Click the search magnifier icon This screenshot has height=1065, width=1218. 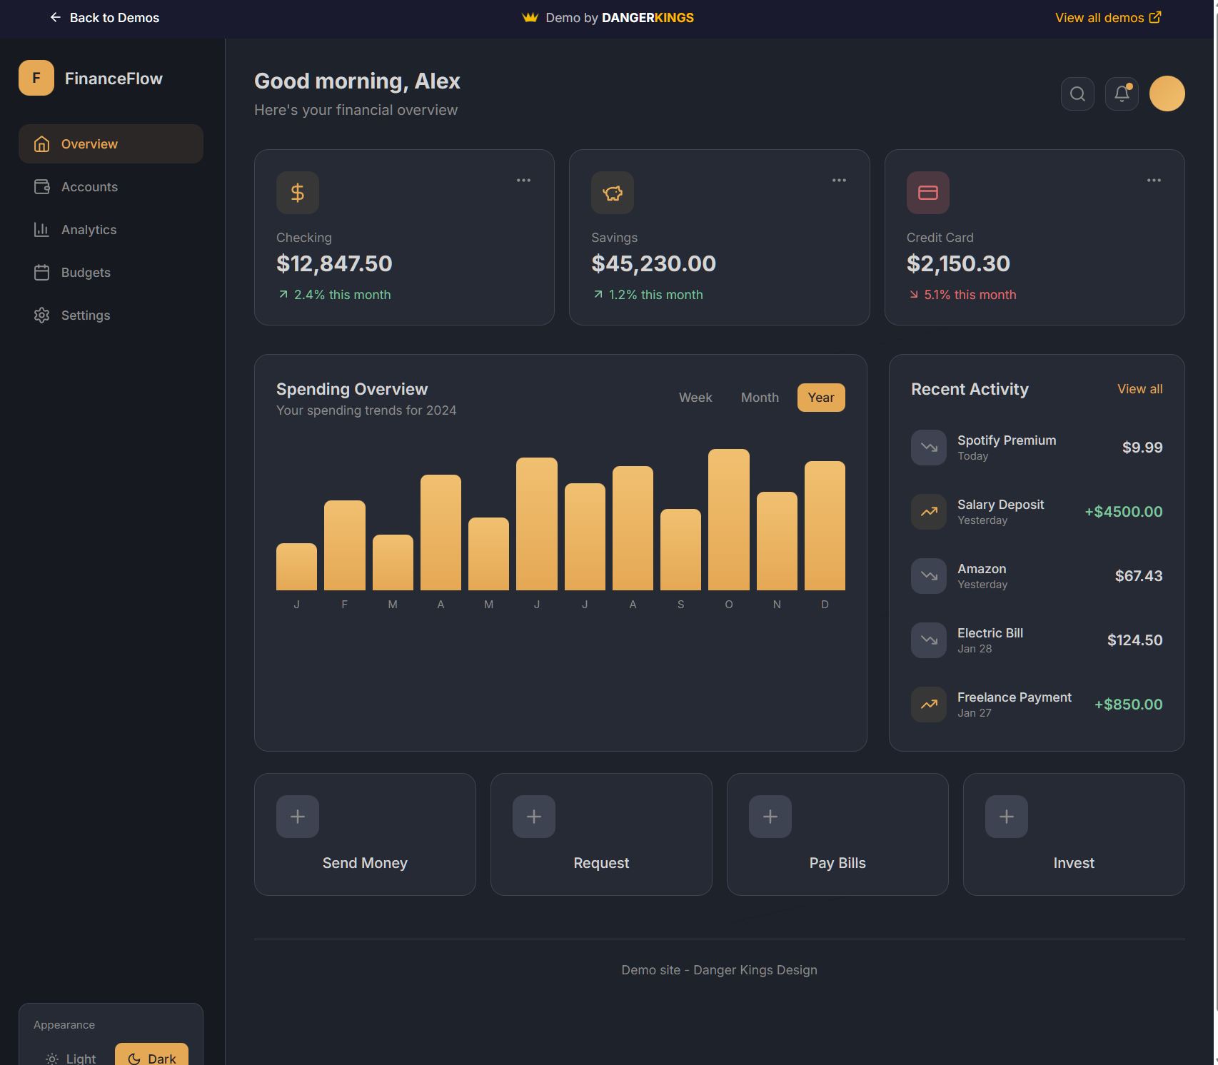point(1077,94)
